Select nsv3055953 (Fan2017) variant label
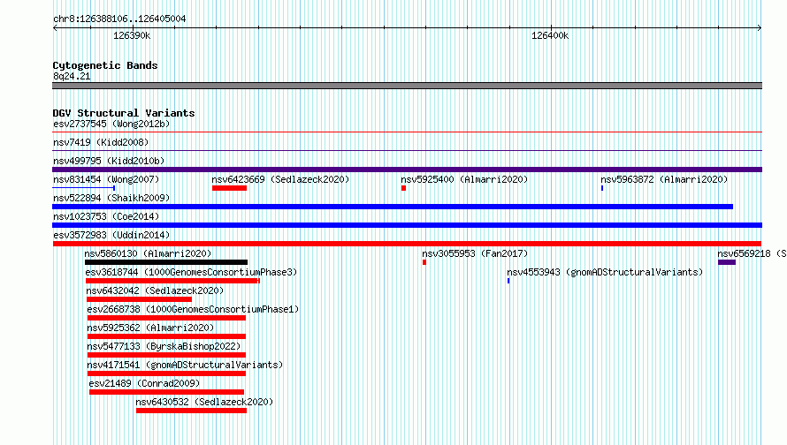This screenshot has height=445, width=787. pos(475,253)
